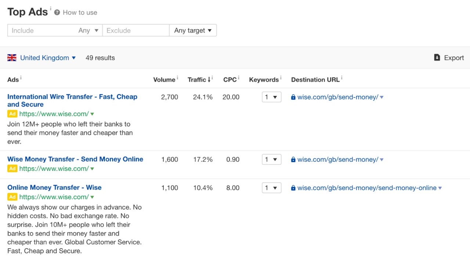
Task: Click into the Include filter field
Action: click(x=40, y=30)
